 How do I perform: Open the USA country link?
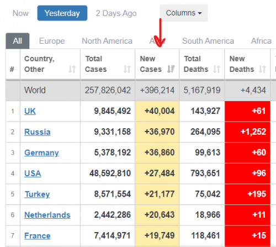[x=33, y=174]
